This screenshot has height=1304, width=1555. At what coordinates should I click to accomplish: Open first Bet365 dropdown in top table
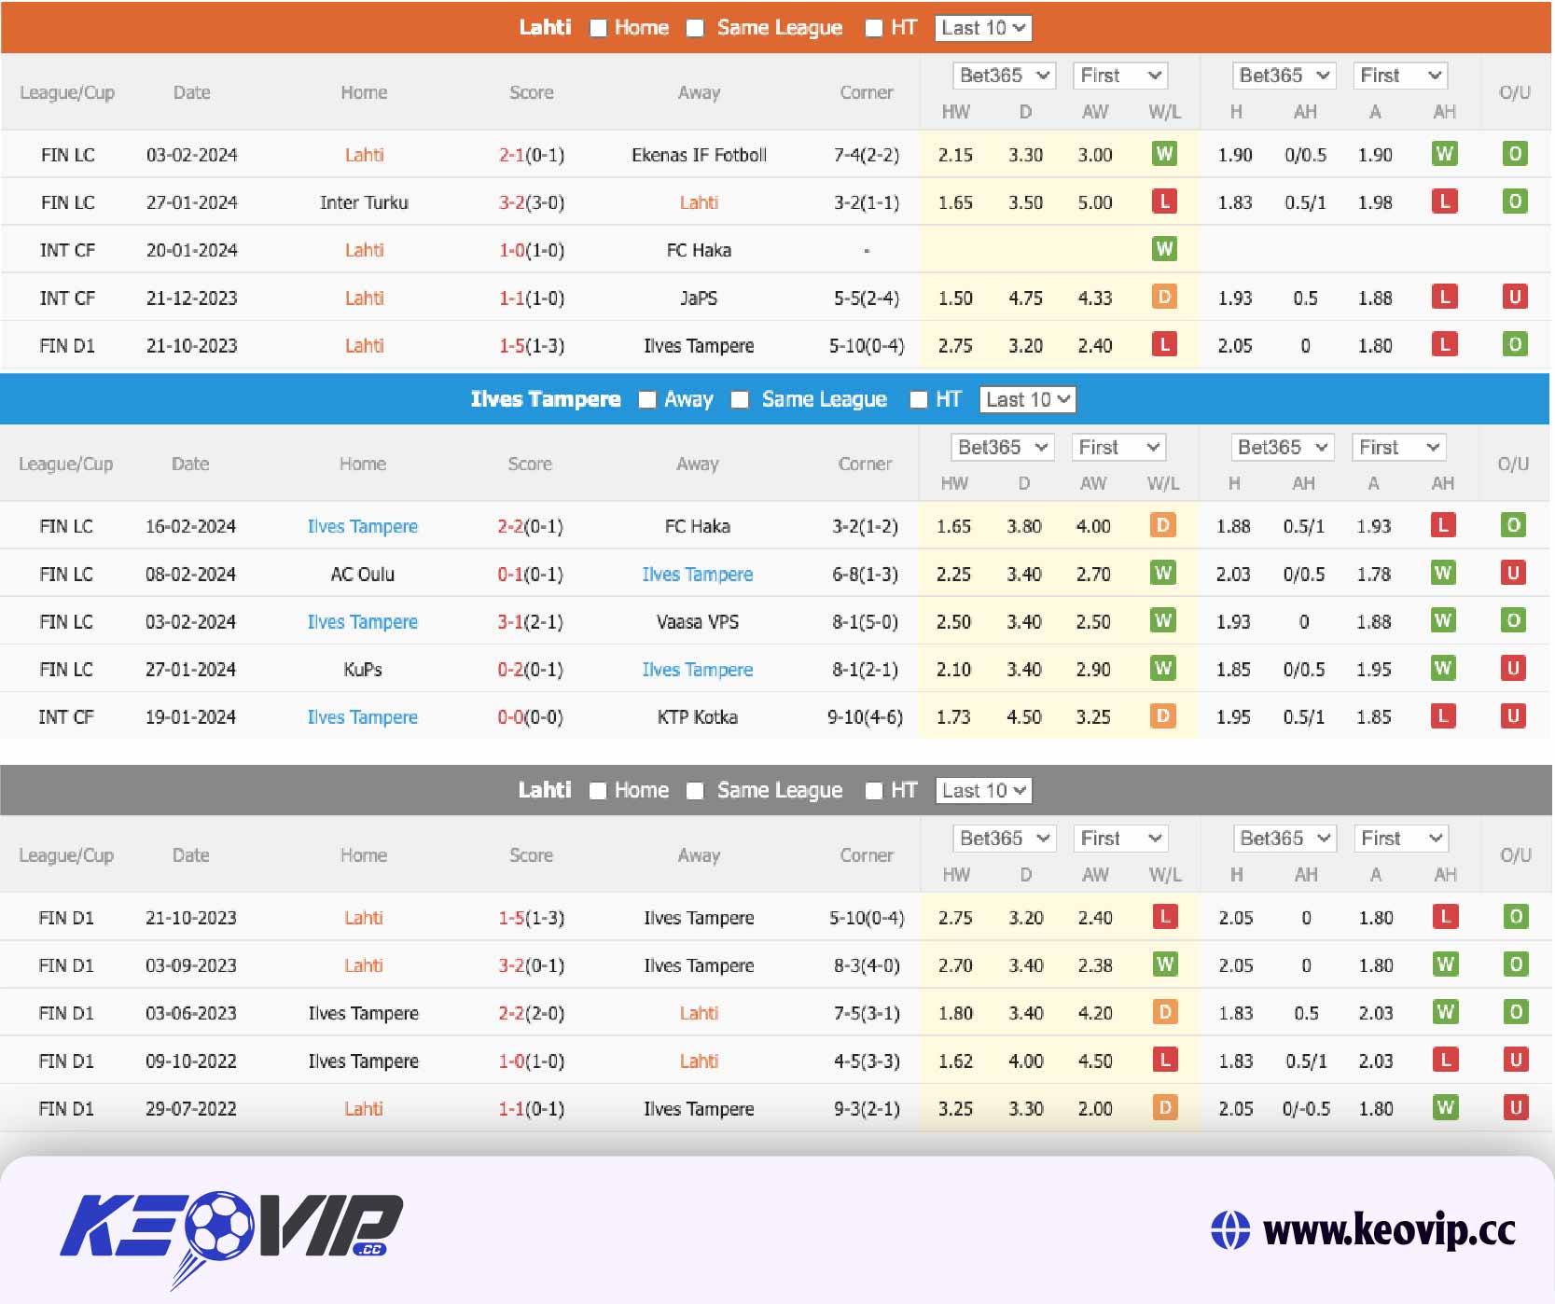click(x=1004, y=76)
